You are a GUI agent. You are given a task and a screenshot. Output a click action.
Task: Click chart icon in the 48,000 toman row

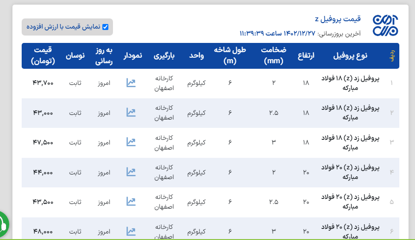(131, 231)
